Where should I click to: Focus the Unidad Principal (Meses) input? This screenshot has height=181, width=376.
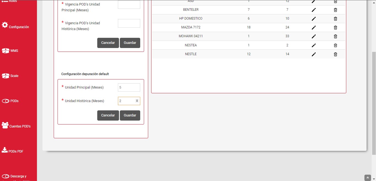click(129, 87)
